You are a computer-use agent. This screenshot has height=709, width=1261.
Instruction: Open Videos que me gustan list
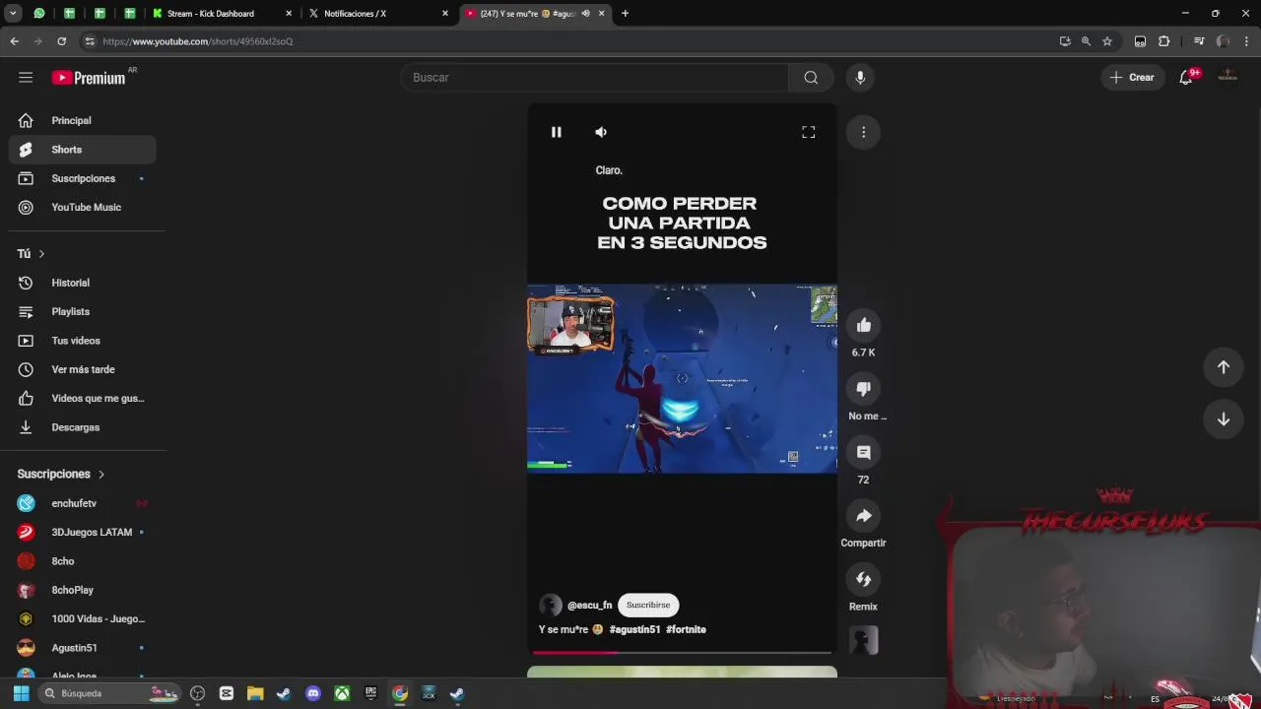83,398
